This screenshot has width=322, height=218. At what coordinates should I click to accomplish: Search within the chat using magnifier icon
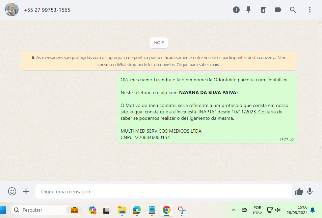(293, 10)
